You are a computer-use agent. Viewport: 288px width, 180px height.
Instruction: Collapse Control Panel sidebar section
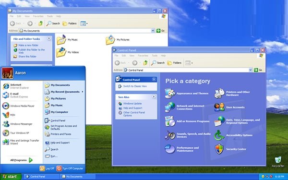[154, 79]
